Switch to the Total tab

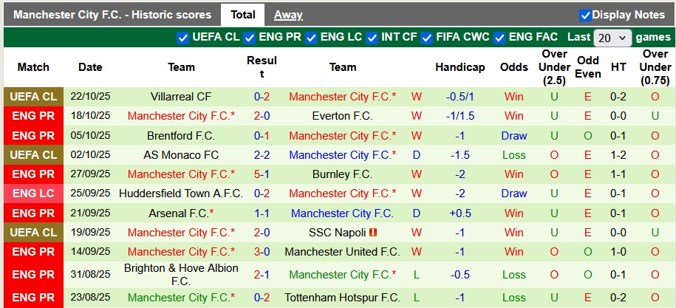tap(242, 15)
